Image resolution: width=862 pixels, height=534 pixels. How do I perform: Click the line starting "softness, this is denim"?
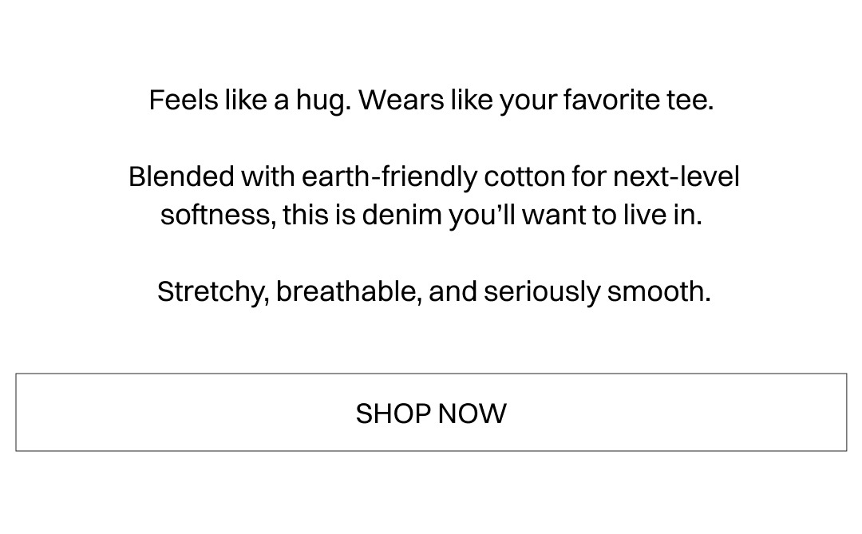pos(431,215)
